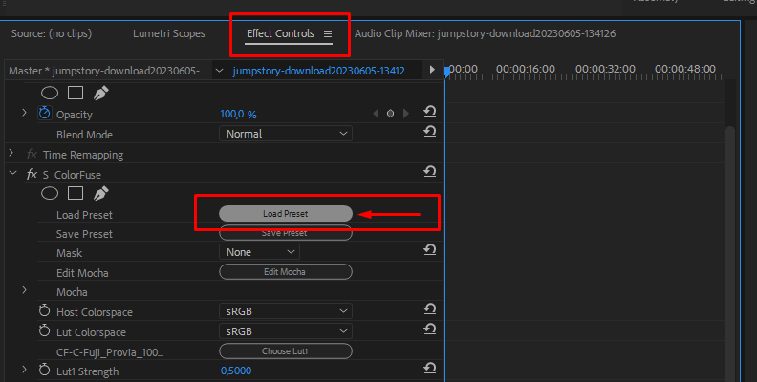Select the Opacity ellipse mask tool
This screenshot has height=382, width=757.
pos(50,93)
